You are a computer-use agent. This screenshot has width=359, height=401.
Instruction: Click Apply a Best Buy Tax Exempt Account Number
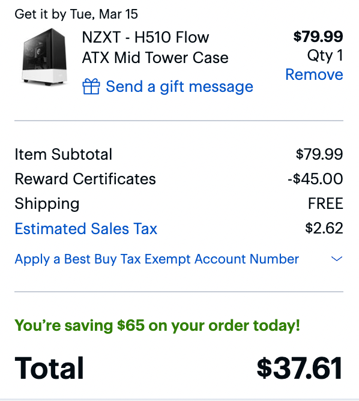tap(157, 259)
